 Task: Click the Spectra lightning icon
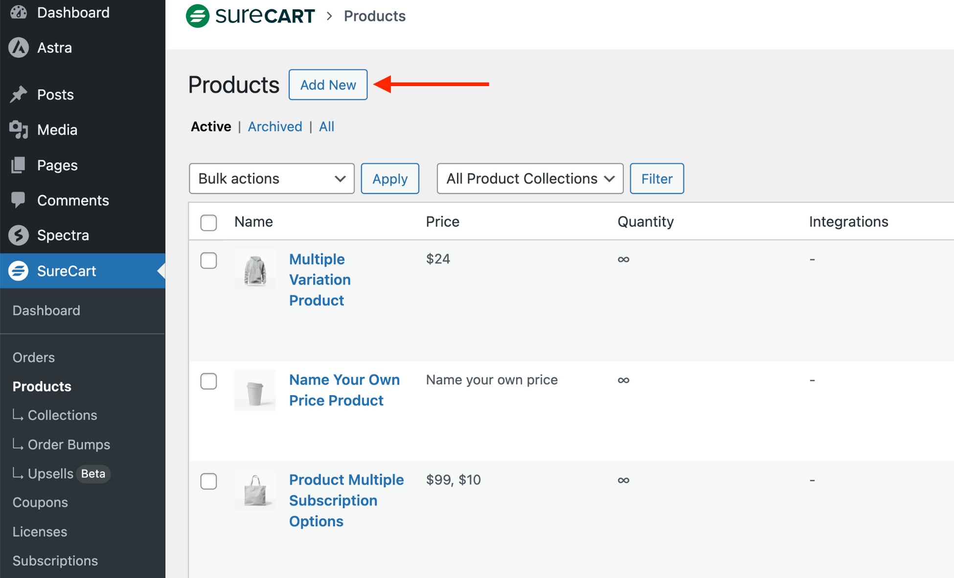pos(19,235)
